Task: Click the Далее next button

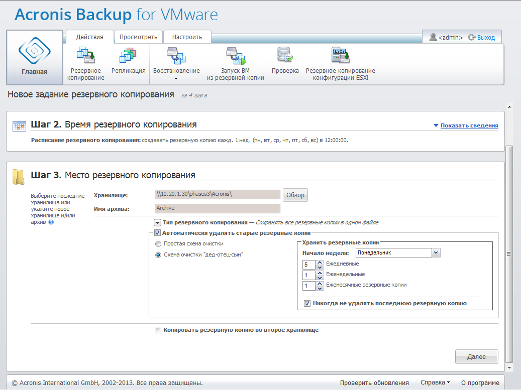Action: (x=476, y=356)
